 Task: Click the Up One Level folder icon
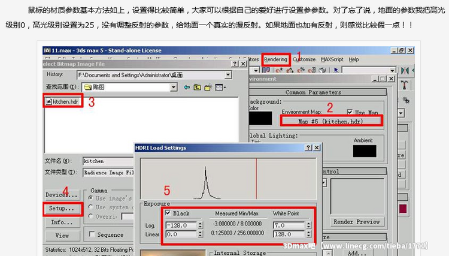(x=198, y=87)
